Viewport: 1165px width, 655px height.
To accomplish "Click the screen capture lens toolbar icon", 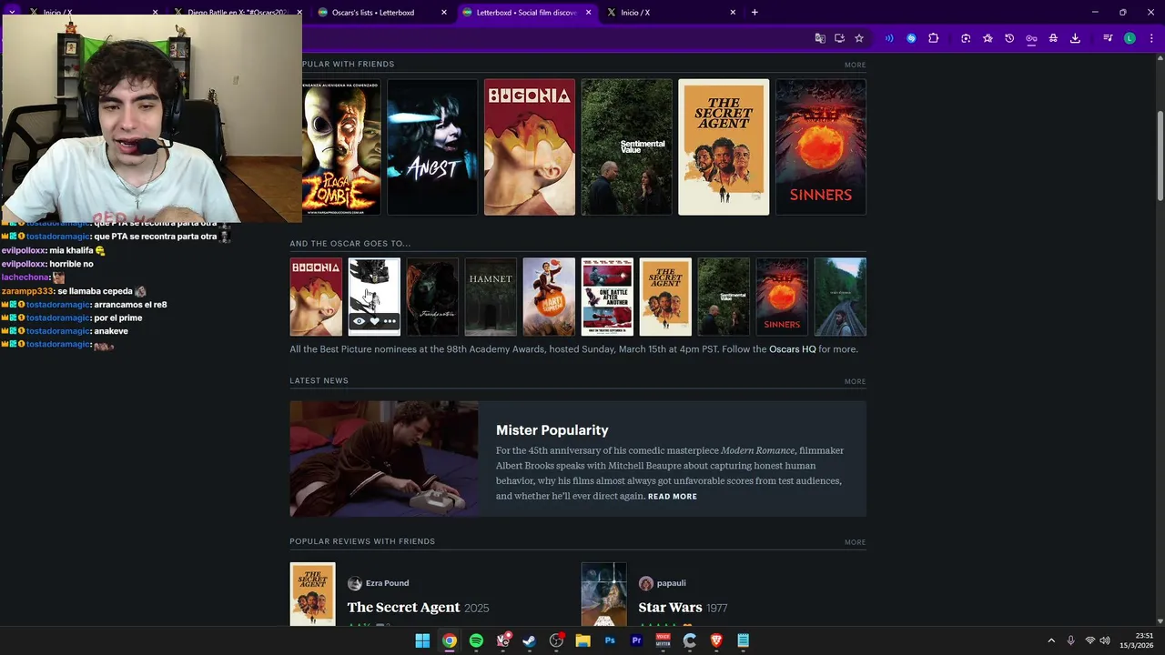I will coord(966,38).
